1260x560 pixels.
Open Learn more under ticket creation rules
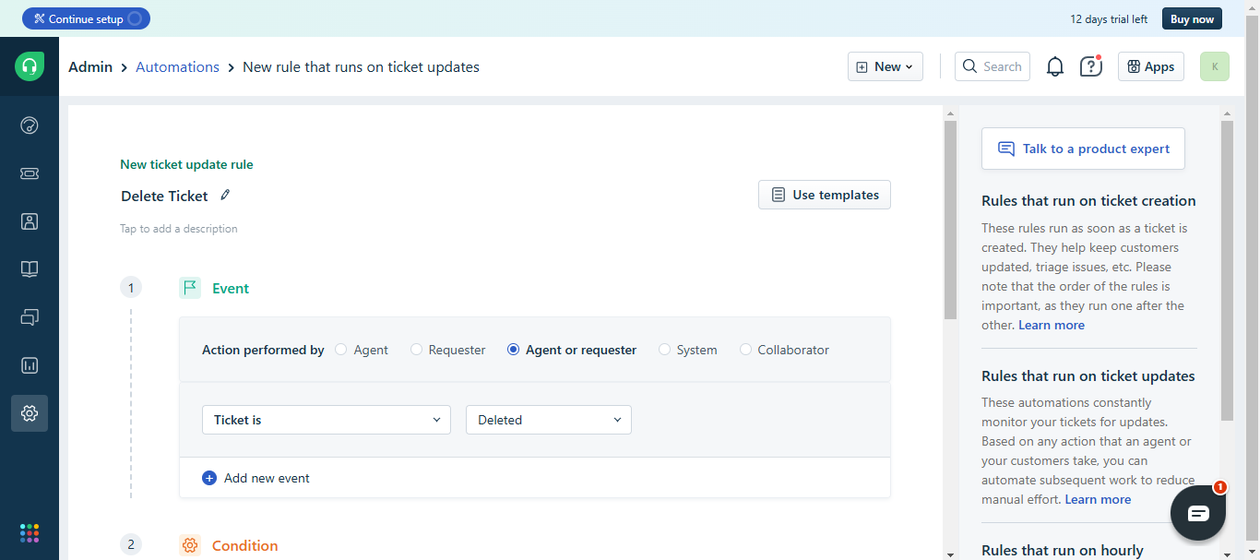(1052, 325)
